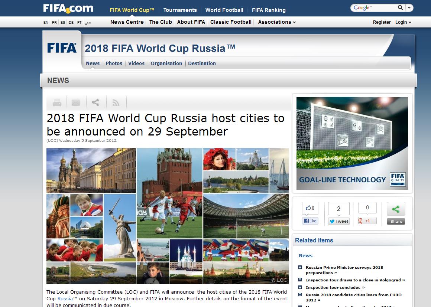Open the Tournaments menu item
Image resolution: width=431 pixels, height=307 pixels.
click(180, 10)
